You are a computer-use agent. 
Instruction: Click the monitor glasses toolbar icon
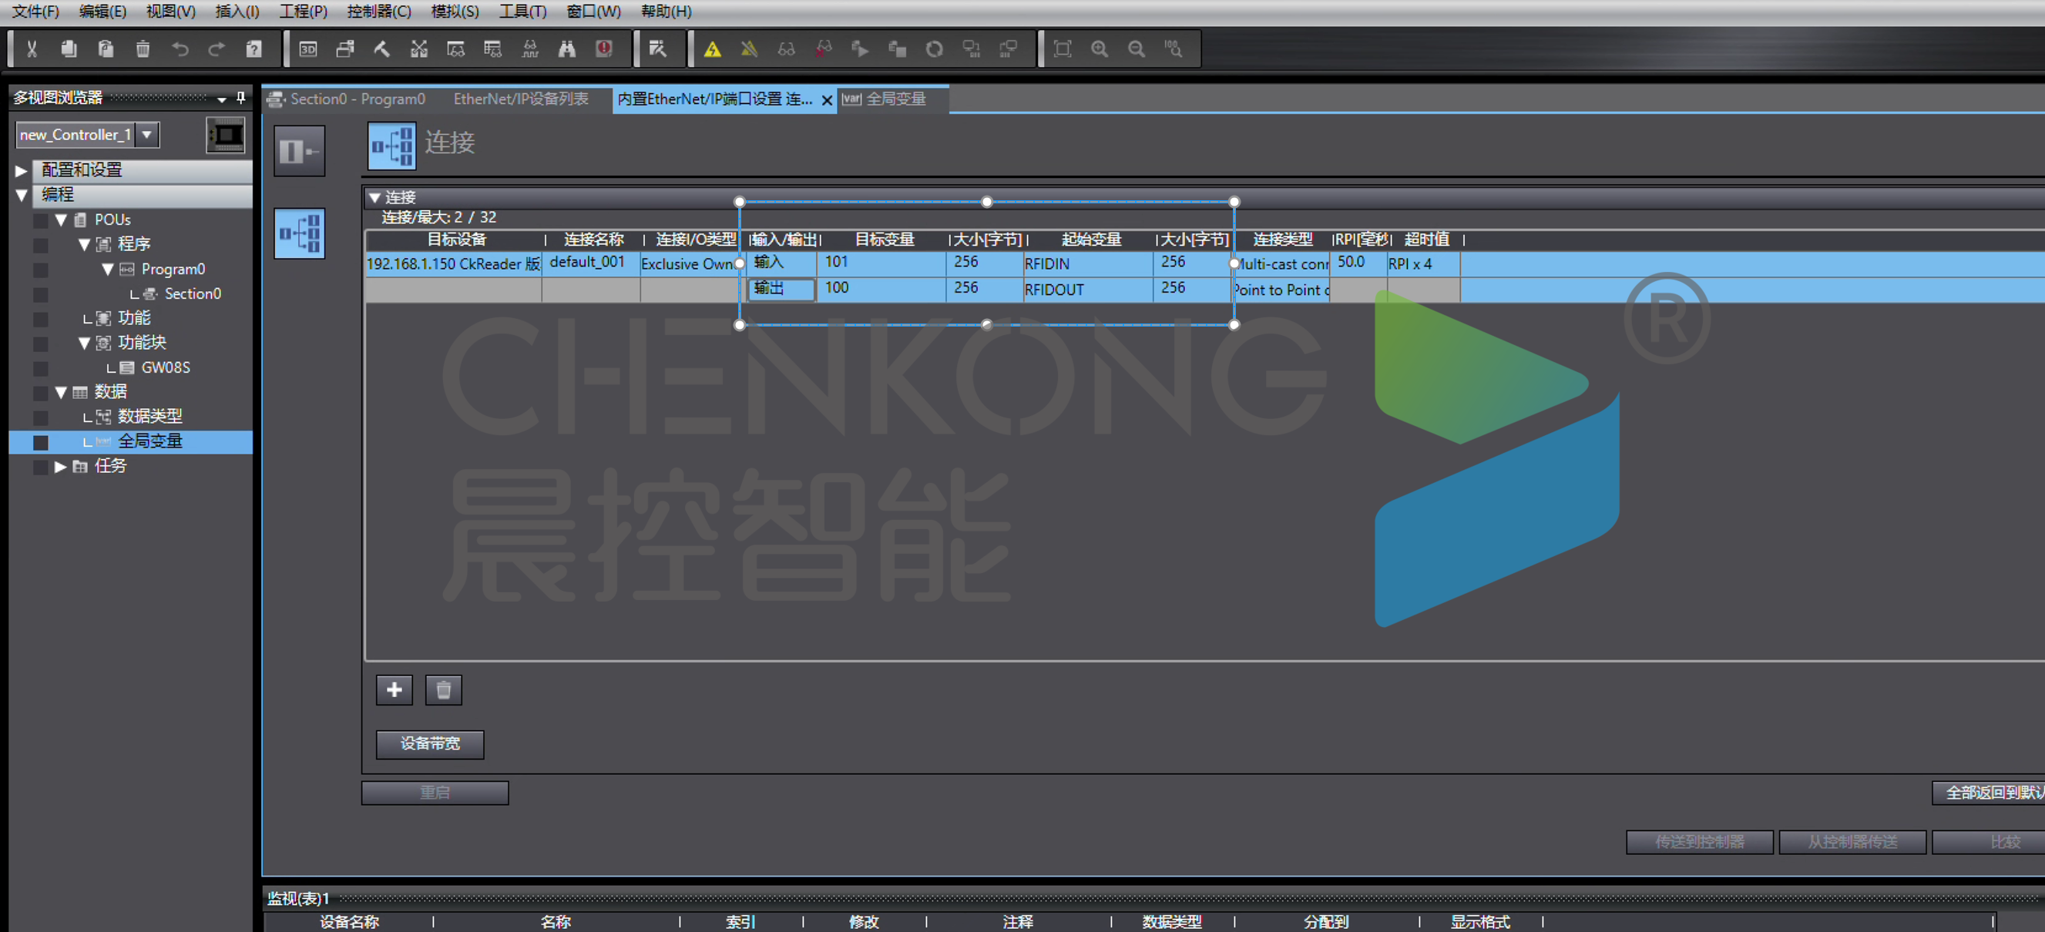coord(787,49)
